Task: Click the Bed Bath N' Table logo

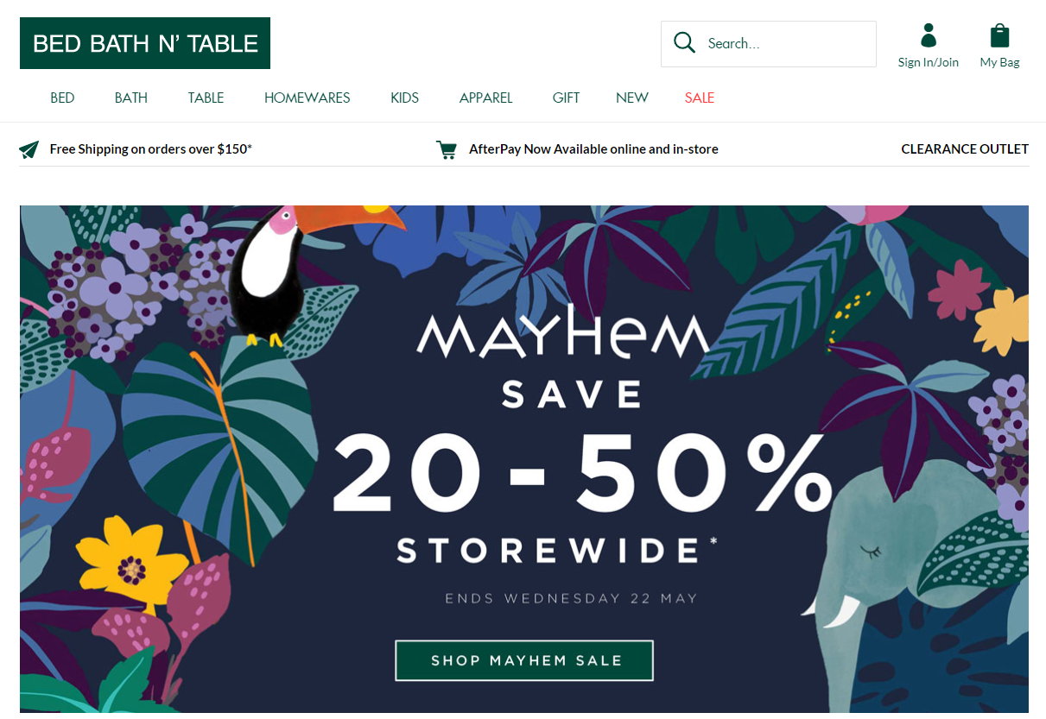Action: point(145,43)
